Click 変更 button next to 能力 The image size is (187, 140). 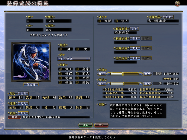tap(23, 93)
